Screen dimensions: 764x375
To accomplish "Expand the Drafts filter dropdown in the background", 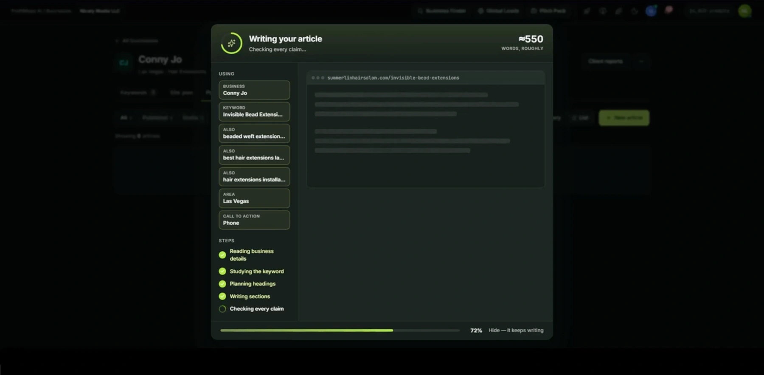I will (x=193, y=118).
